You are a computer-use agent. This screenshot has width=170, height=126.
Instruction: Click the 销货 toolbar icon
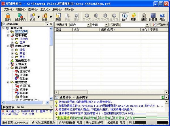tap(32, 17)
